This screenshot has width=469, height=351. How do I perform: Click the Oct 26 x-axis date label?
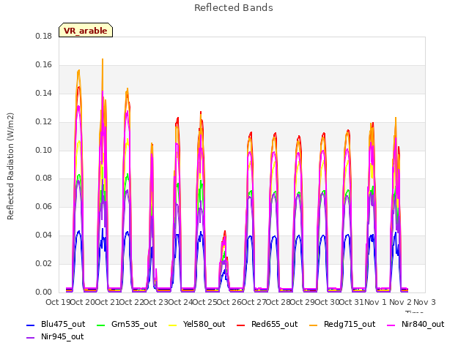pyautogui.click(x=229, y=302)
